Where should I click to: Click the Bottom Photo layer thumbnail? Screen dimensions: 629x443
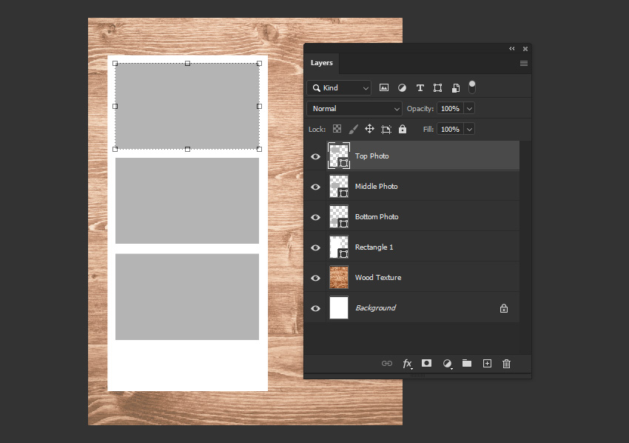339,216
